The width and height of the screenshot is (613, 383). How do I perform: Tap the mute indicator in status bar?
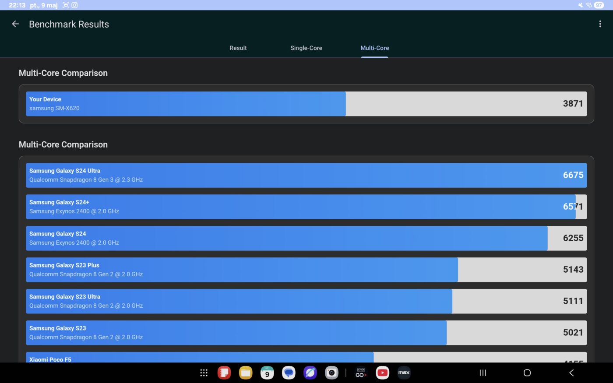581,5
